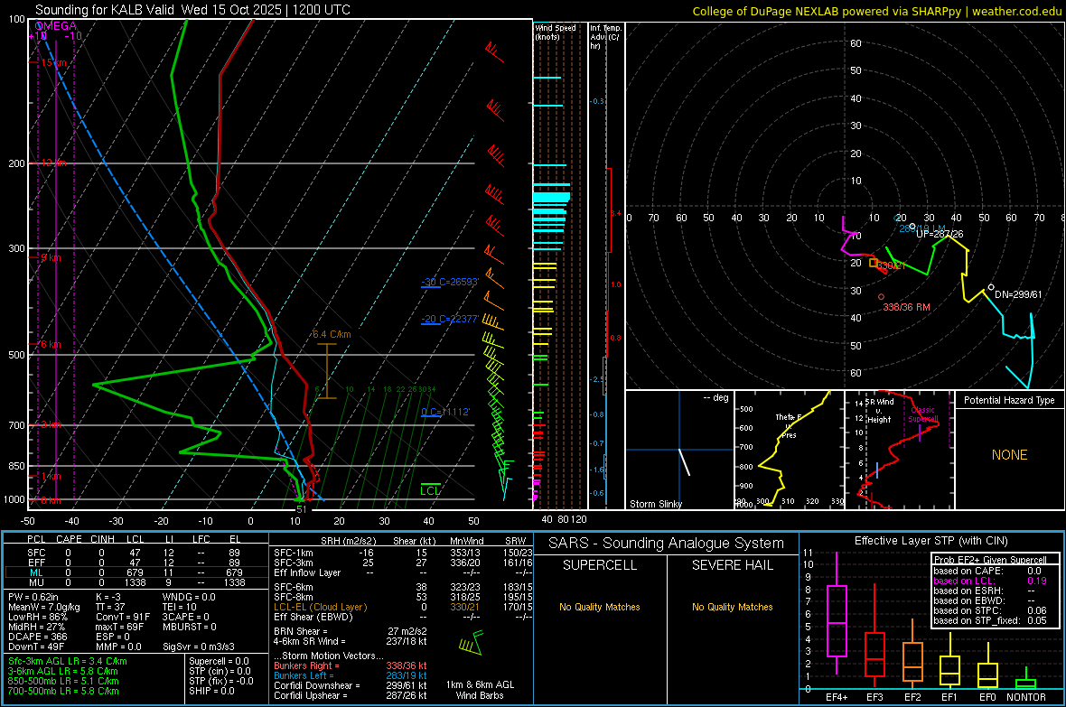The height and width of the screenshot is (707, 1066).
Task: Click the CINH column header
Action: (102, 539)
